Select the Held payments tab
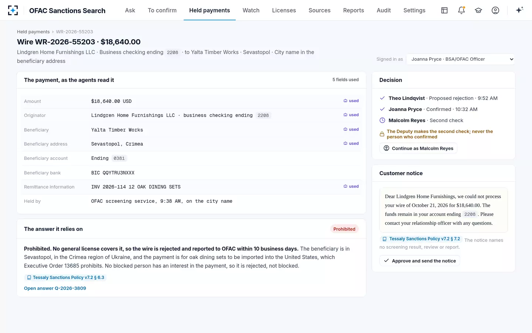The image size is (532, 333). [209, 10]
